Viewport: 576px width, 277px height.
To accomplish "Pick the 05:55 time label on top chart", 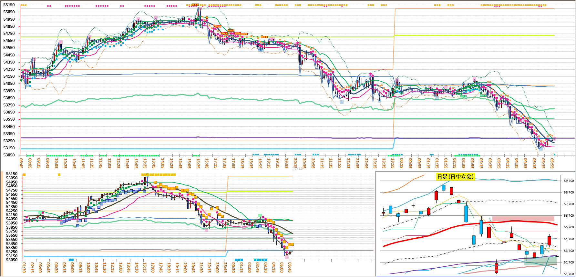I will 552,163.
